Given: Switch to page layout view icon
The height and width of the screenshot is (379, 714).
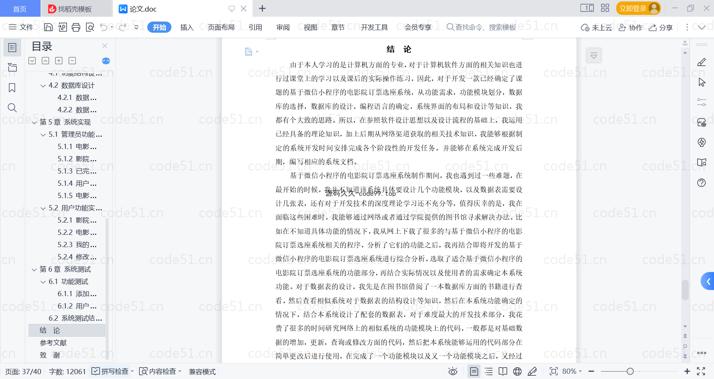Looking at the screenshot, I should [x=474, y=371].
